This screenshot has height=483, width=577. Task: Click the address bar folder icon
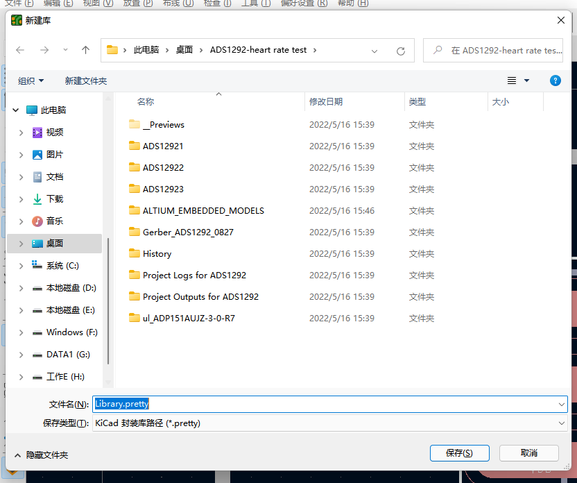click(112, 50)
